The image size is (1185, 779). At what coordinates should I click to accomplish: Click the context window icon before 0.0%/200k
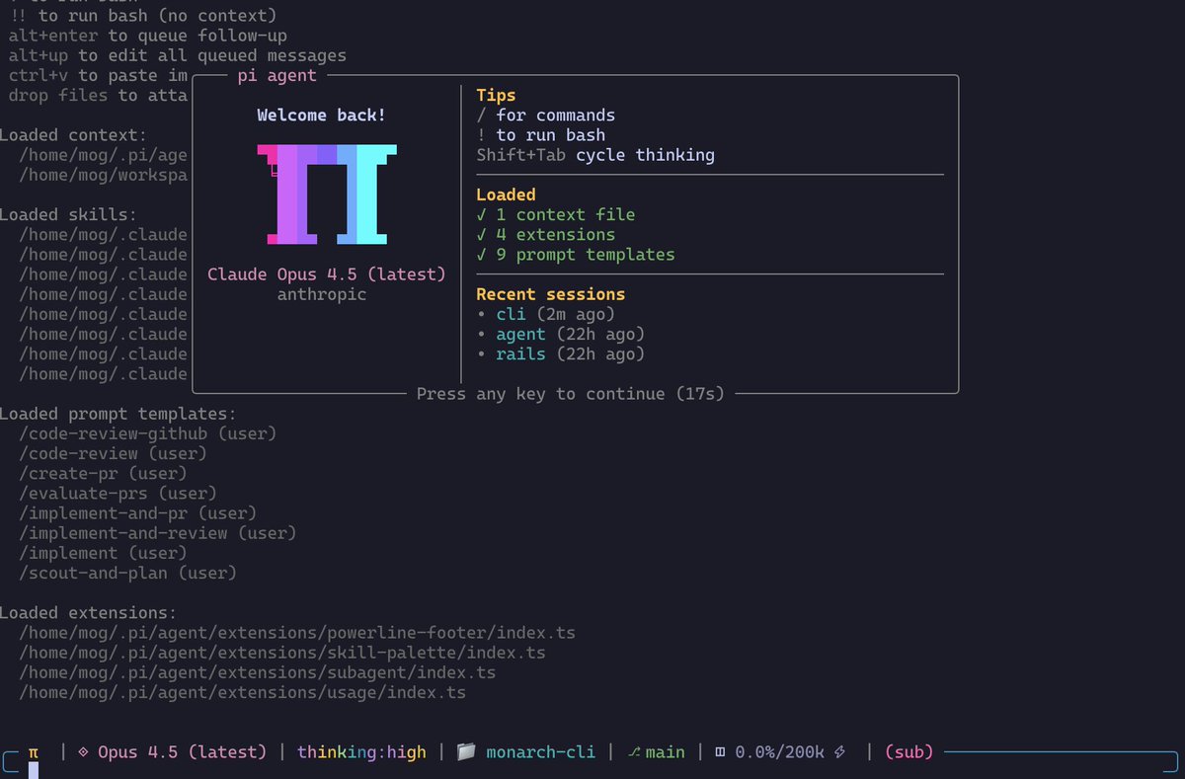point(720,752)
